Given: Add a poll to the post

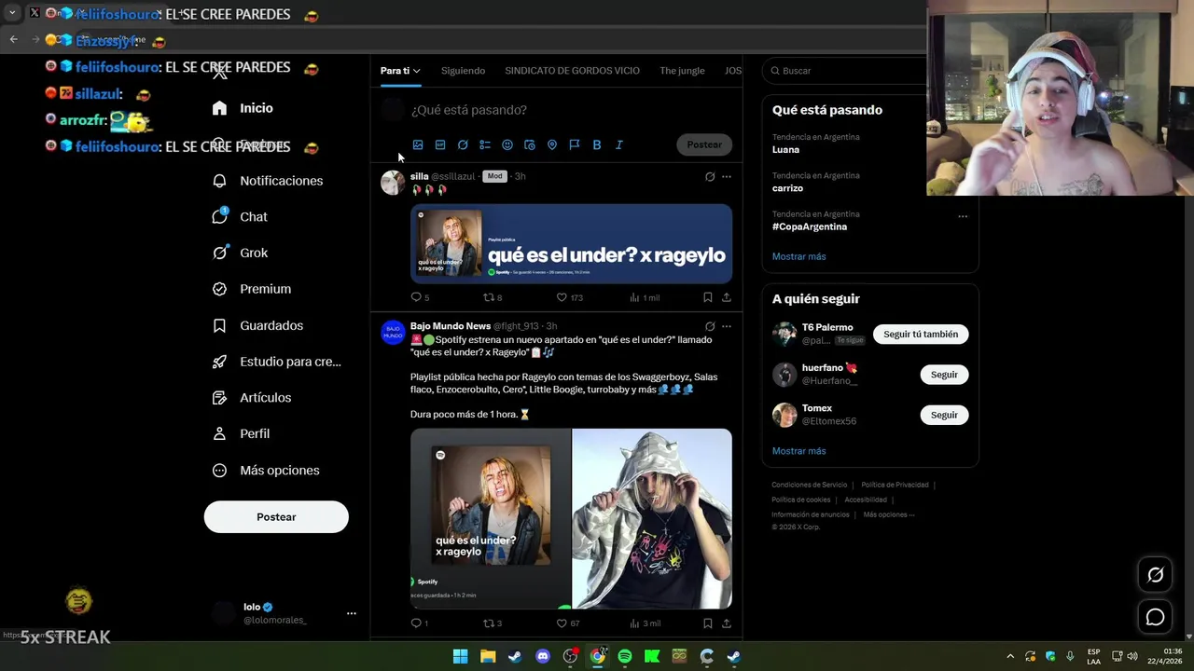Looking at the screenshot, I should point(485,144).
